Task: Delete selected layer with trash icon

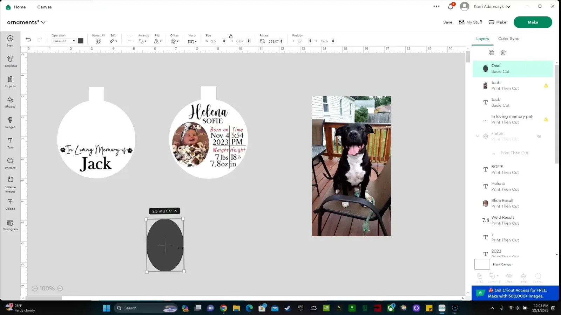Action: pyautogui.click(x=503, y=52)
